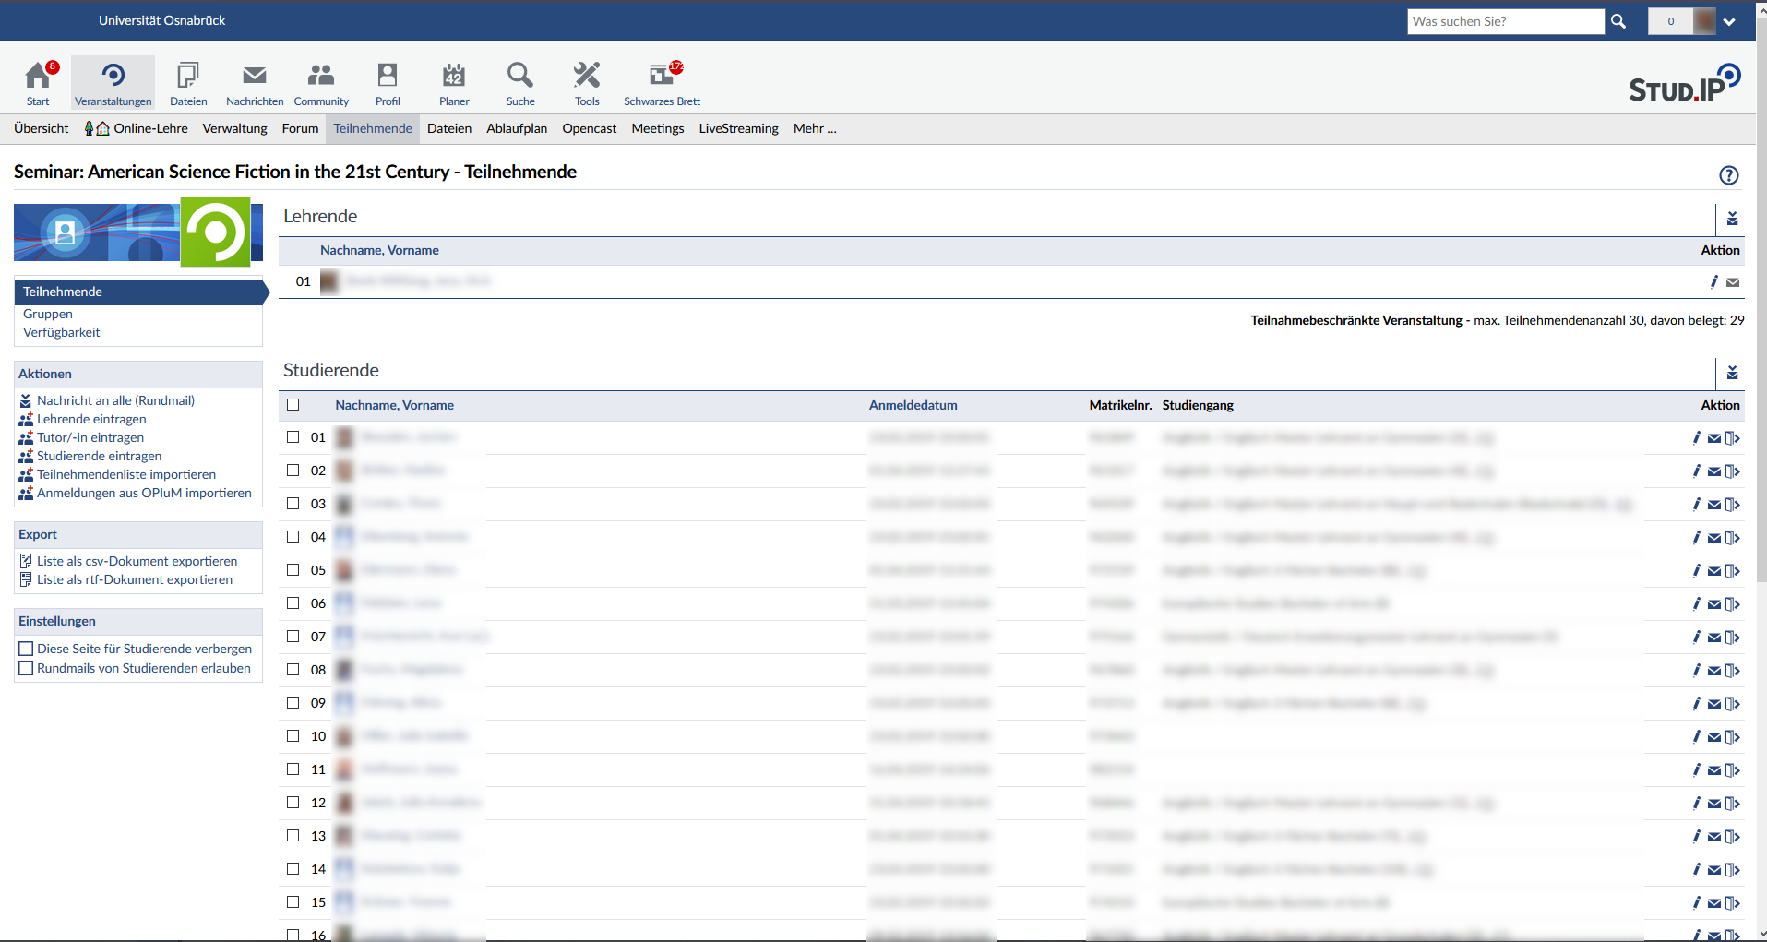The height and width of the screenshot is (942, 1767).
Task: Open the Planer calendar icon
Action: pyautogui.click(x=453, y=77)
